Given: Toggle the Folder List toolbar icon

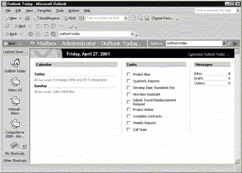Looking at the screenshot, I should tap(46, 26).
